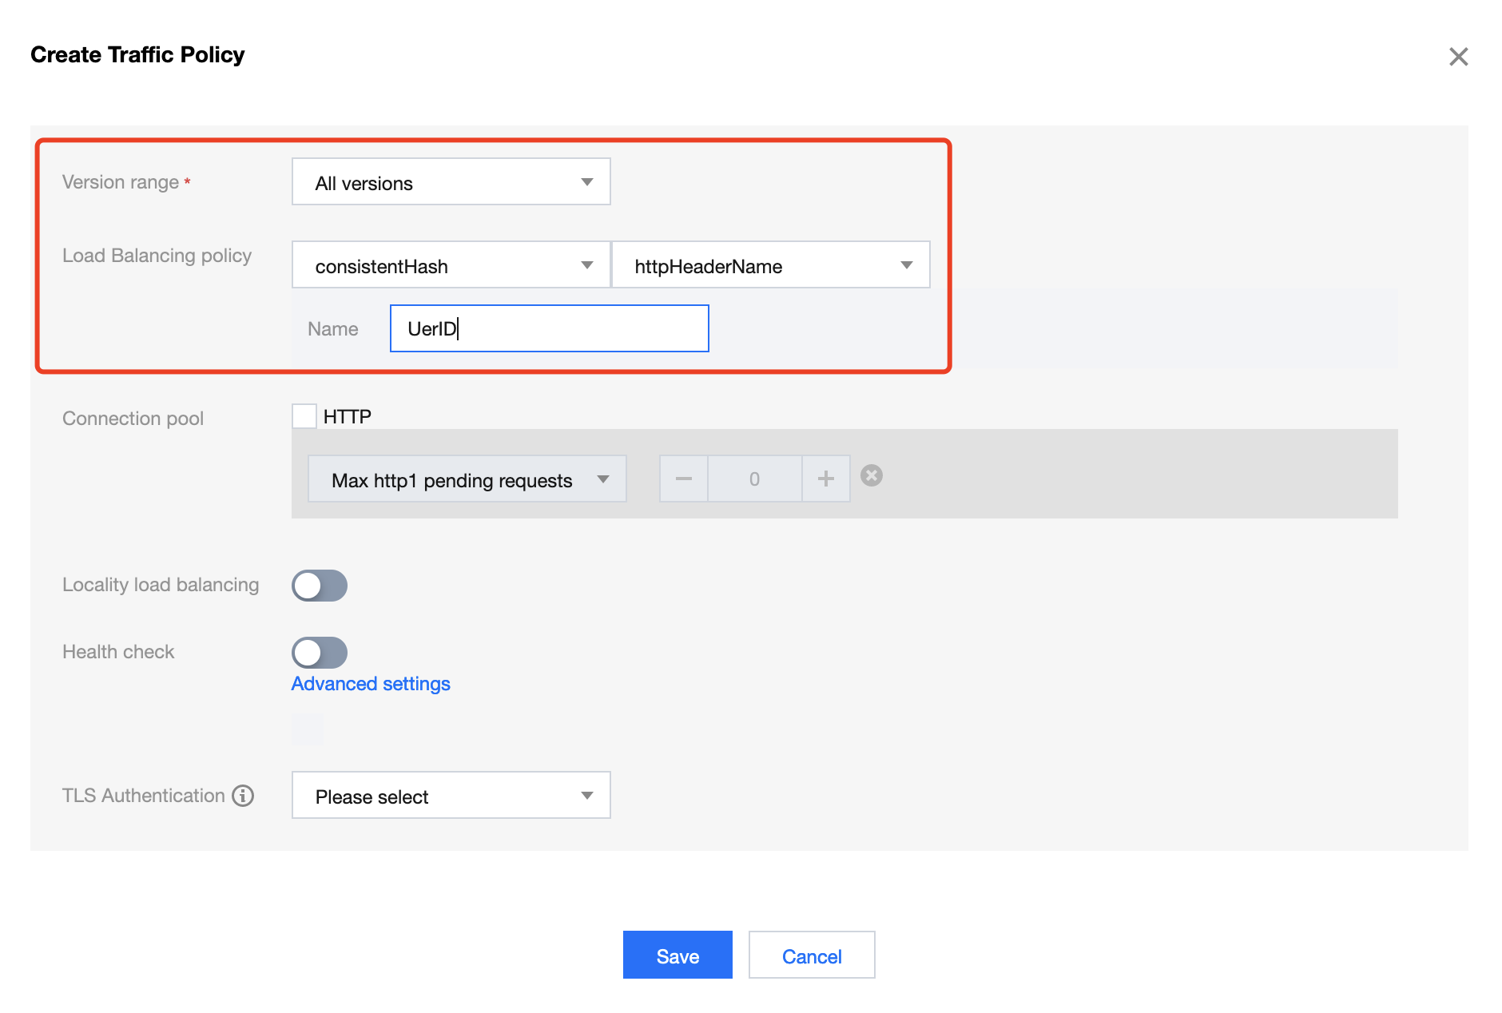The height and width of the screenshot is (1013, 1502).
Task: Click the Version range dropdown arrow
Action: pos(587,182)
